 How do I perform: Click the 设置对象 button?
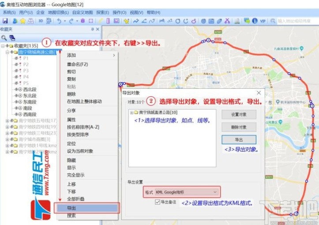(x=239, y=115)
